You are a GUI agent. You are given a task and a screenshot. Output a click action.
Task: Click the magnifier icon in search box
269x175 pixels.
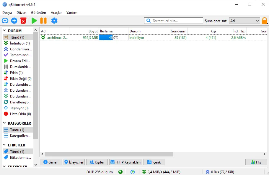pos(149,21)
